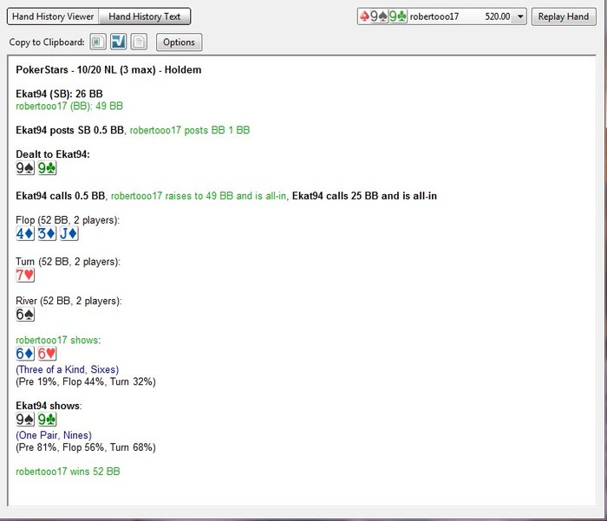Click the 6 of hearts shown by robertooo17

(x=47, y=354)
